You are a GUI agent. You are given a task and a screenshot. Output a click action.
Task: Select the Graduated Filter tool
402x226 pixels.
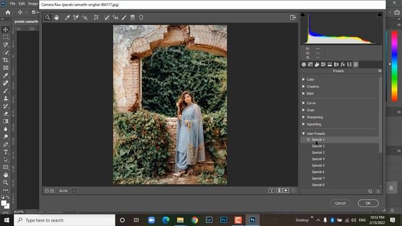click(x=133, y=18)
